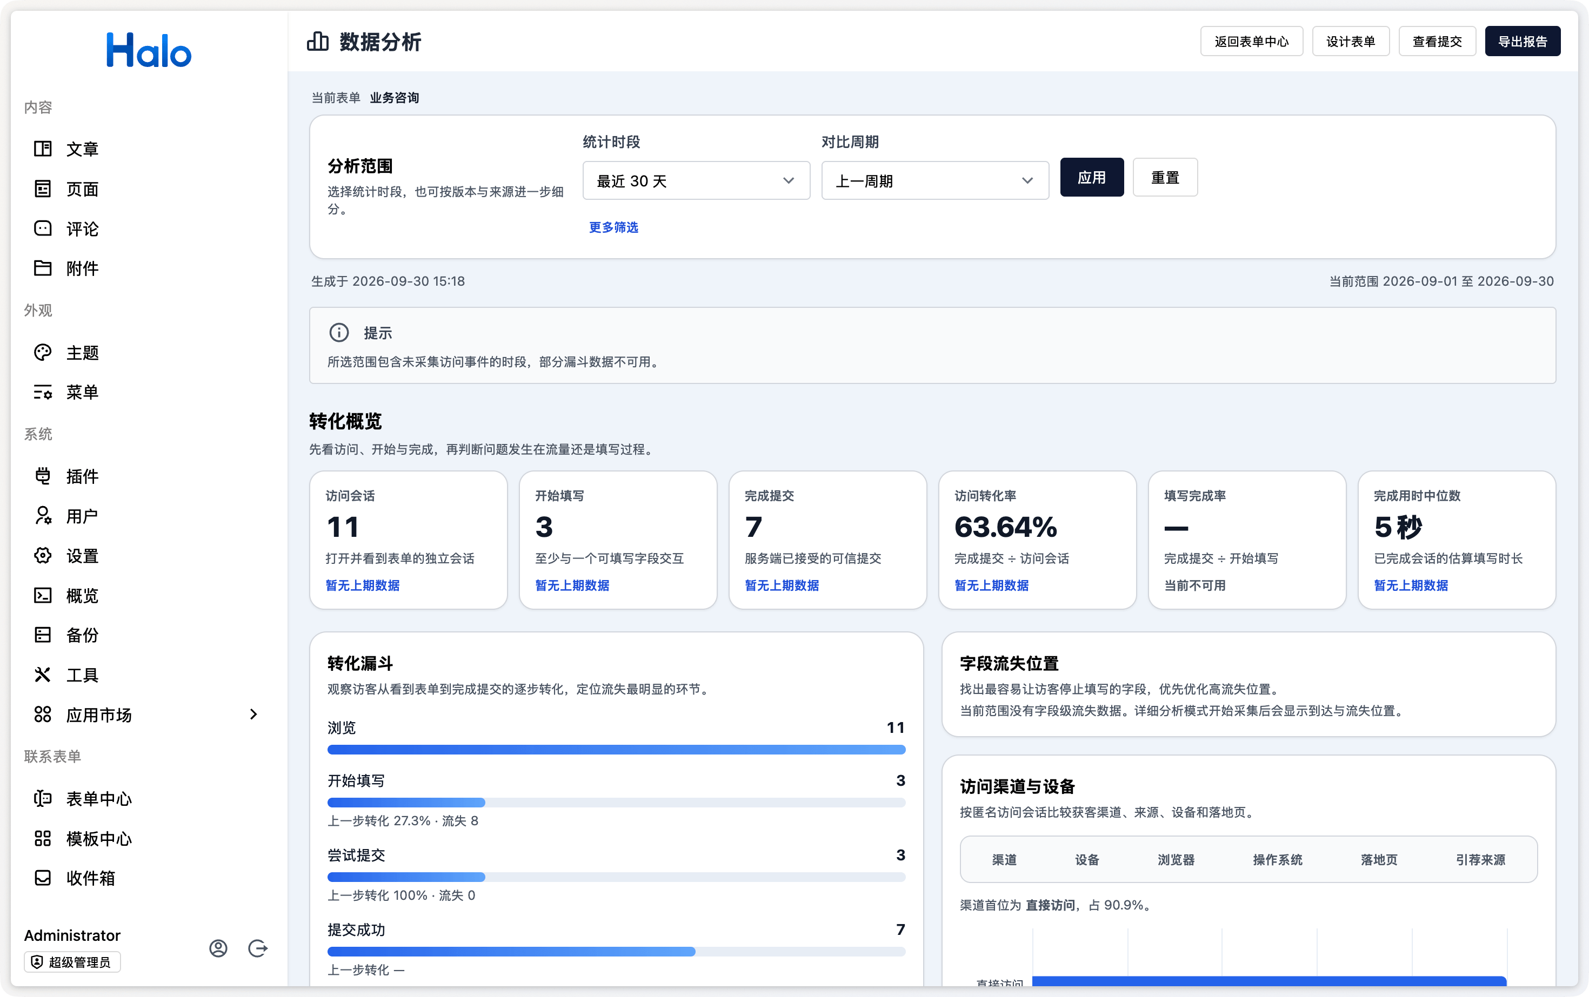This screenshot has width=1589, height=997.
Task: Click the info icon in the 提示 notice
Action: tap(339, 332)
